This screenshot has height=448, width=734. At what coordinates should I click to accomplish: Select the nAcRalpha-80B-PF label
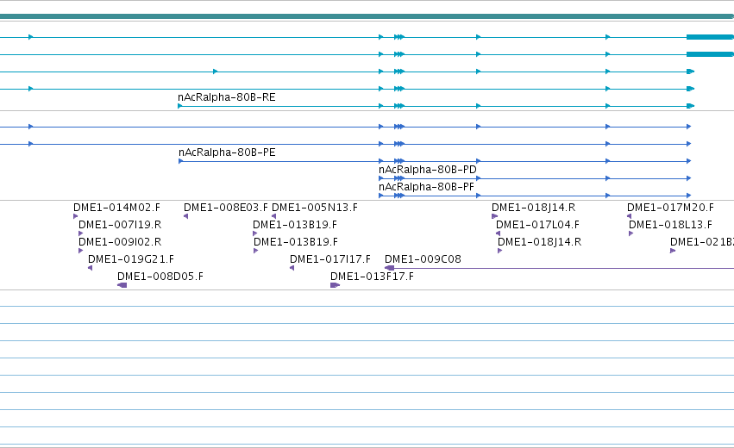coord(426,187)
